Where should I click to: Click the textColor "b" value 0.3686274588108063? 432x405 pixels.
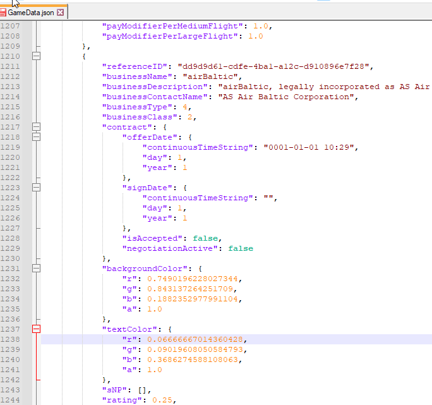pyautogui.click(x=192, y=360)
